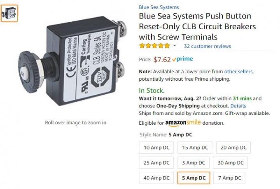This screenshot has width=280, height=189.
Task: Click the AmazonSmile logo
Action: pyautogui.click(x=183, y=123)
